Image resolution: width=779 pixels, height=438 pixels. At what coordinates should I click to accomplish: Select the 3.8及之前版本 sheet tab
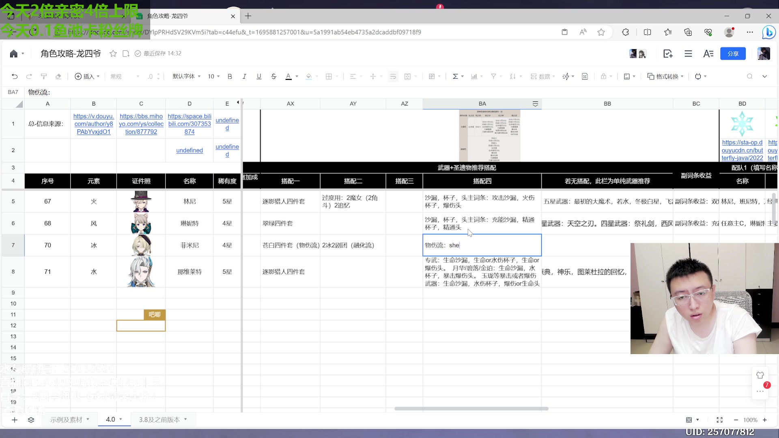pyautogui.click(x=160, y=419)
